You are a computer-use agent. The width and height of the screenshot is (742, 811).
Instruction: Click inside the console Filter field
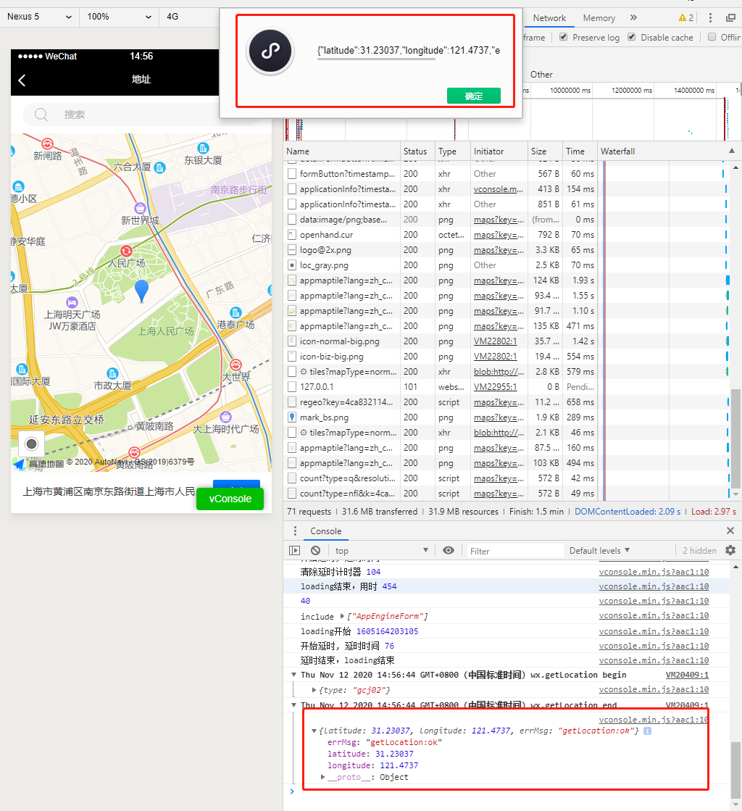(514, 550)
